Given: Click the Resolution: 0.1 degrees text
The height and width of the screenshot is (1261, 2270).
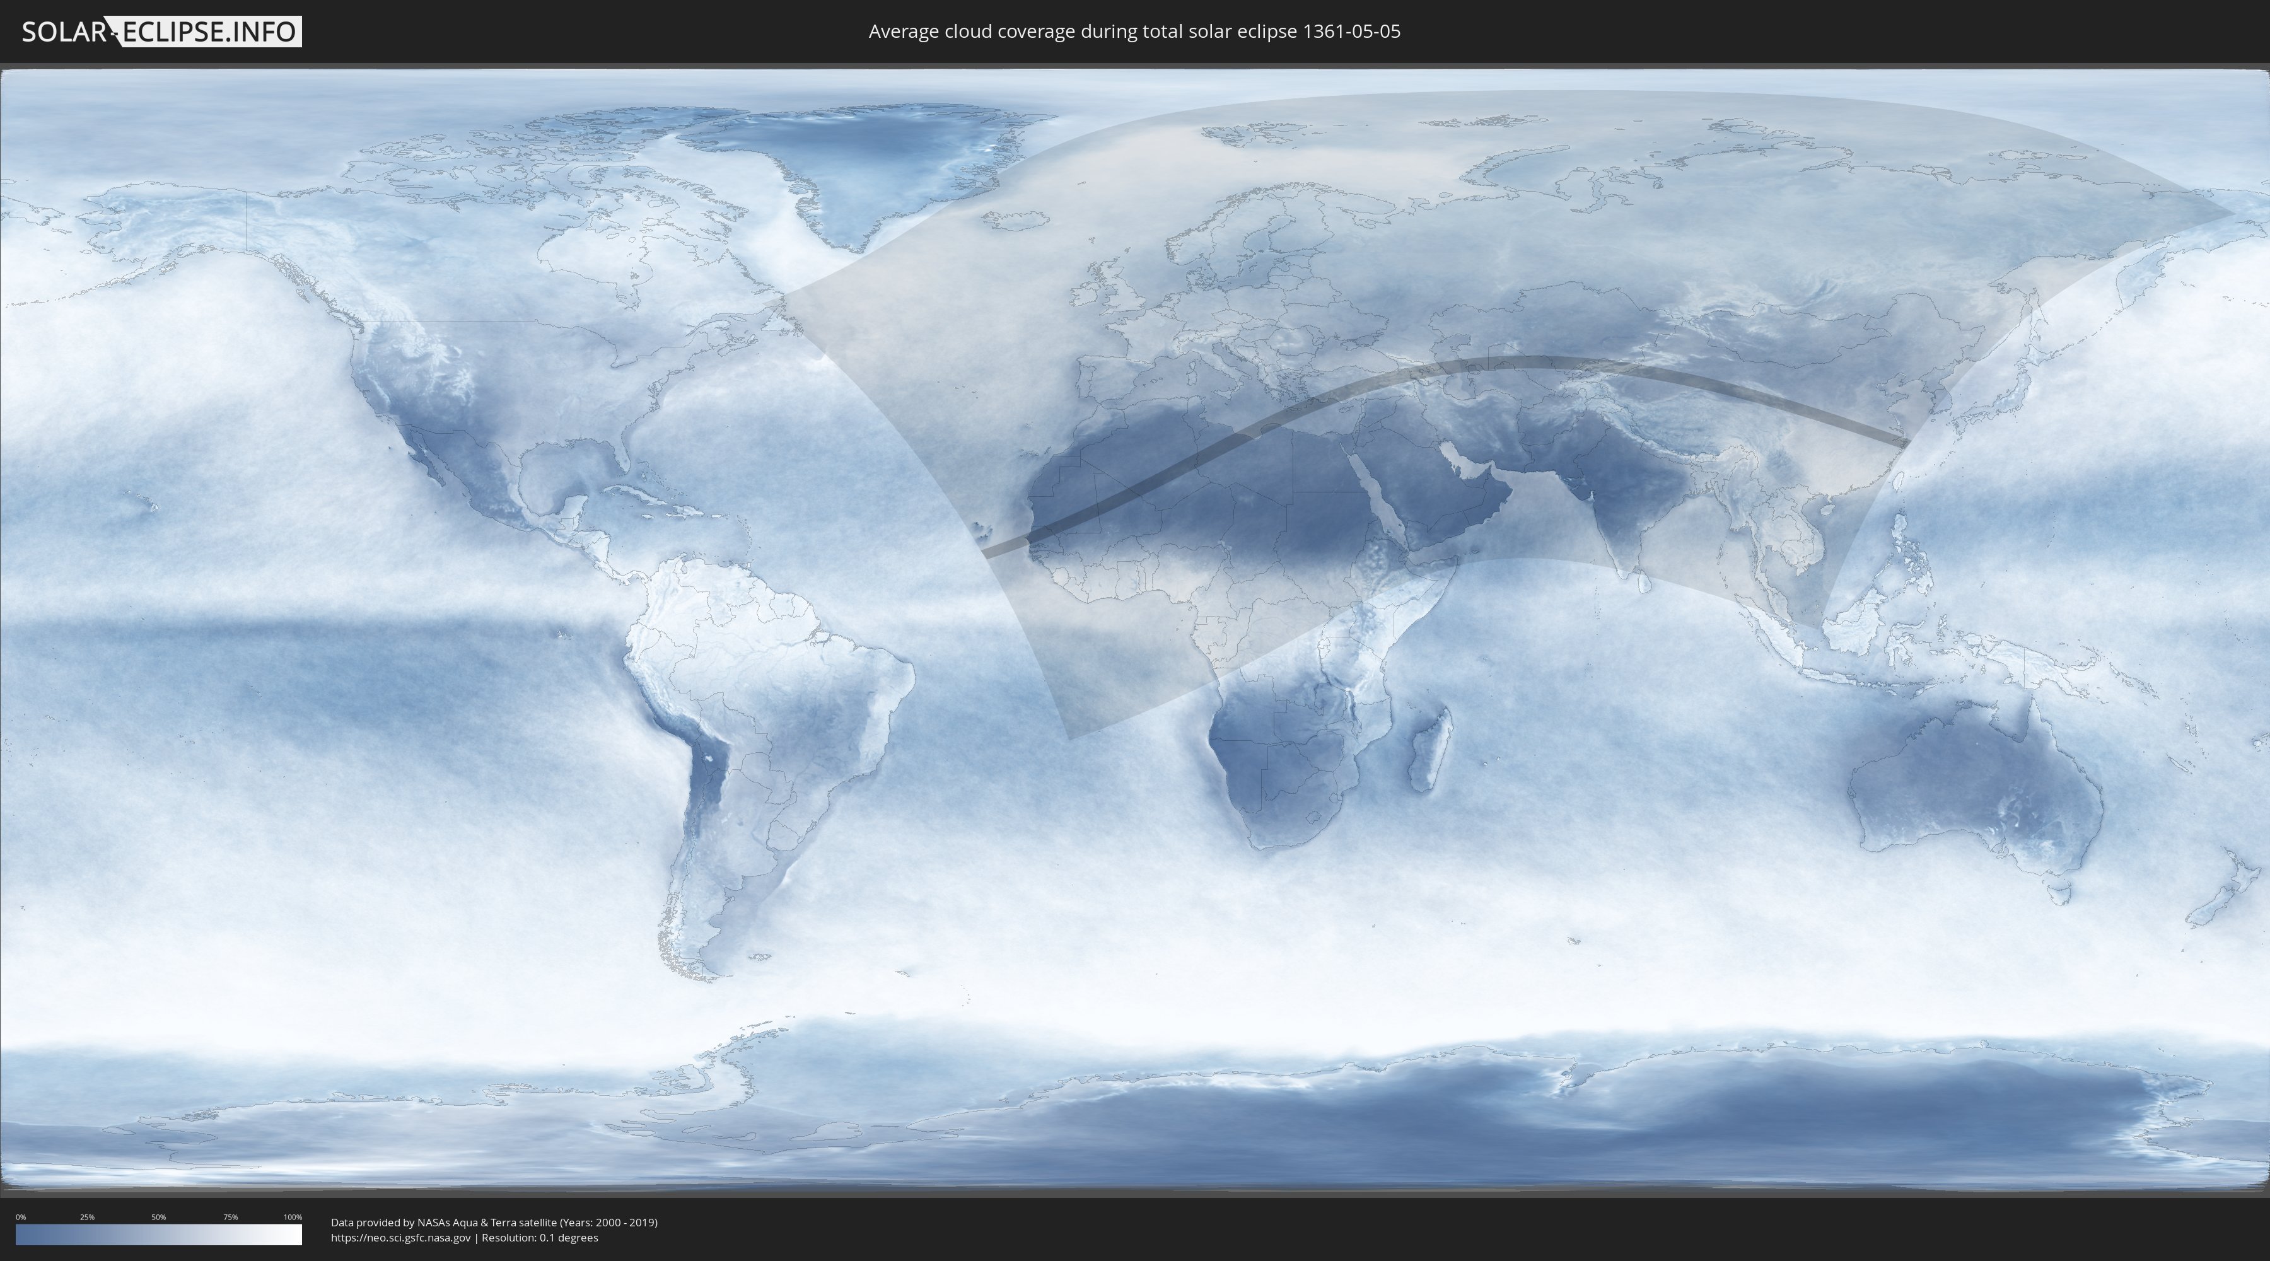Looking at the screenshot, I should [x=539, y=1237].
